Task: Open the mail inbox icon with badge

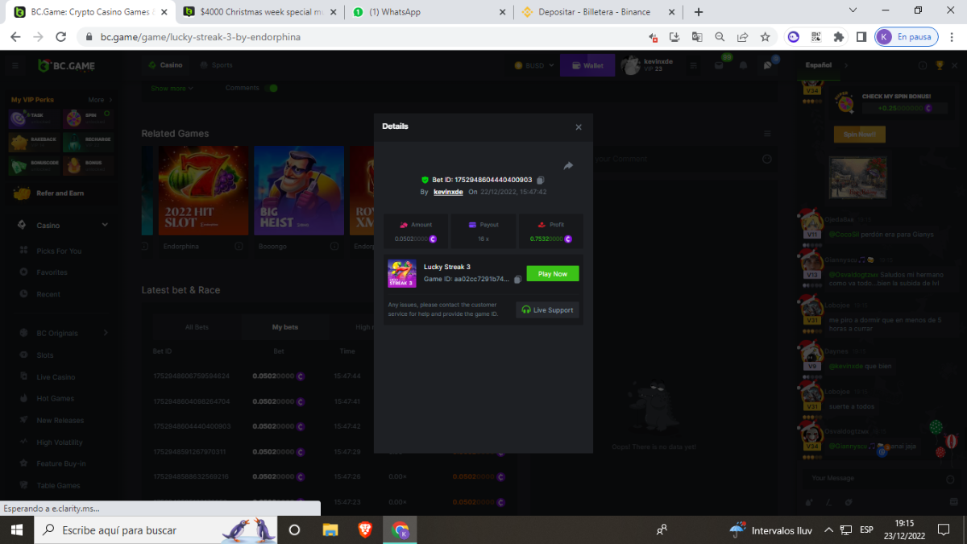Action: tap(719, 65)
